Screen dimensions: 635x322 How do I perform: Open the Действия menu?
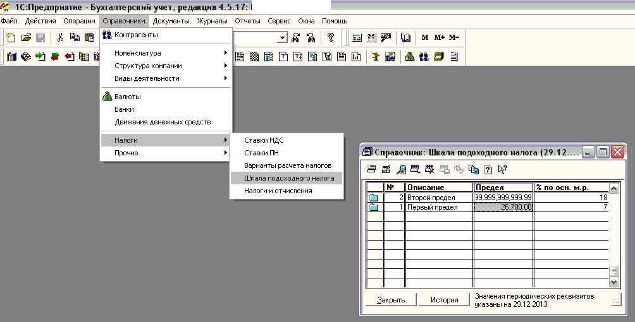(x=40, y=21)
